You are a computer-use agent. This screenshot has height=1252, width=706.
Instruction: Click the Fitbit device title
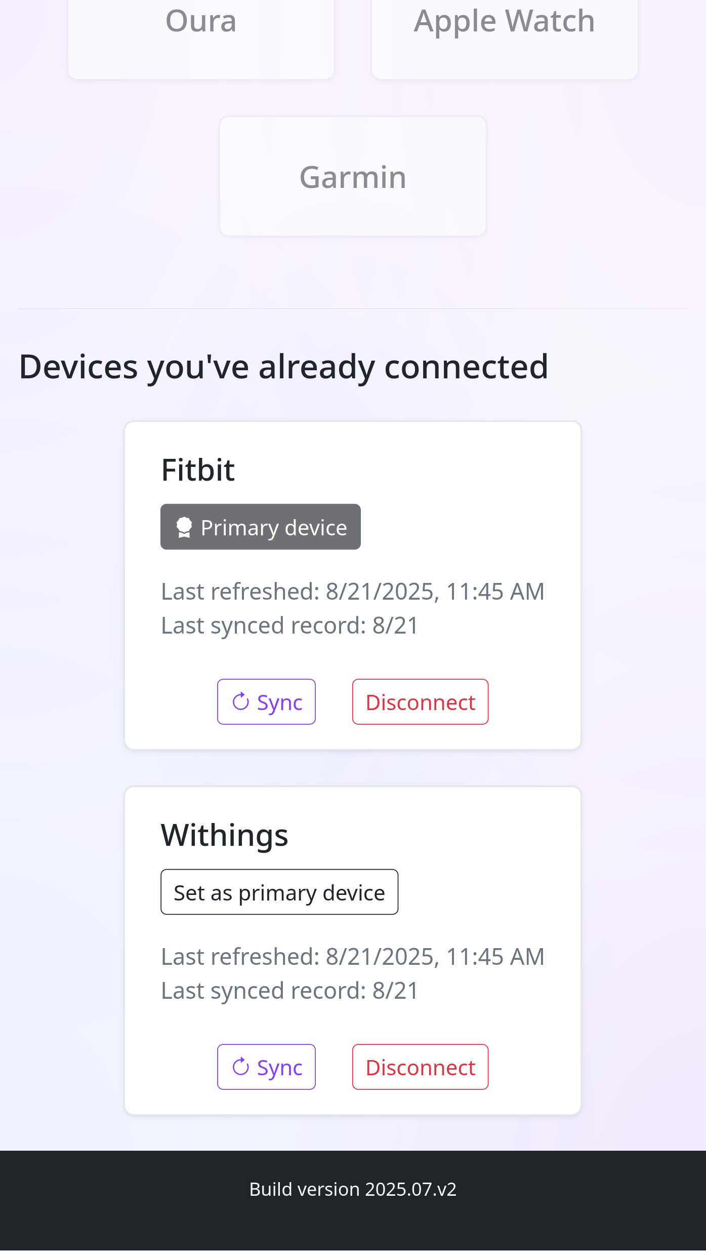coord(197,470)
